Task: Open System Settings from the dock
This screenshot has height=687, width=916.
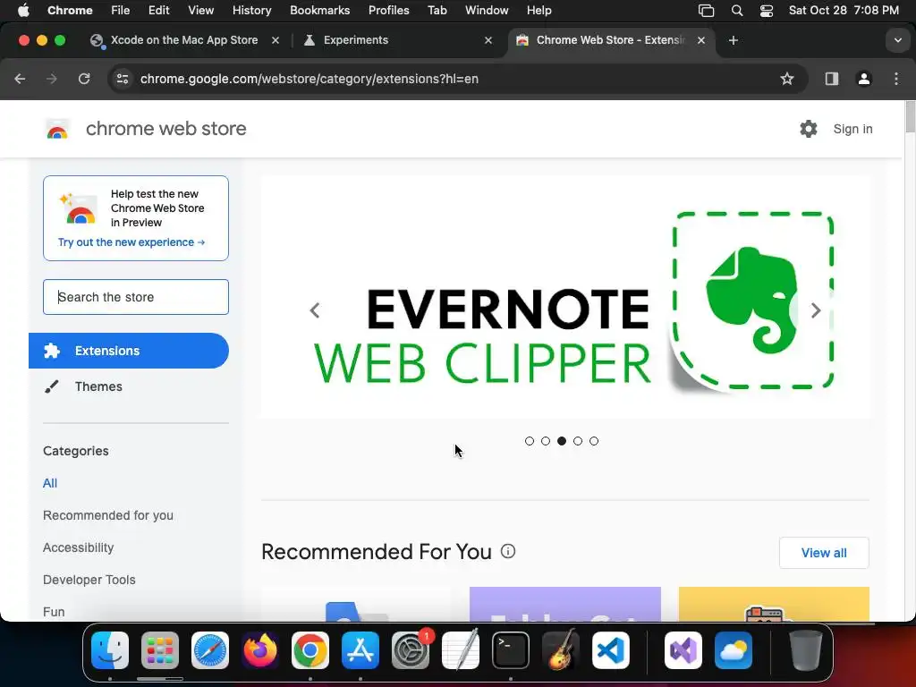Action: click(x=410, y=650)
